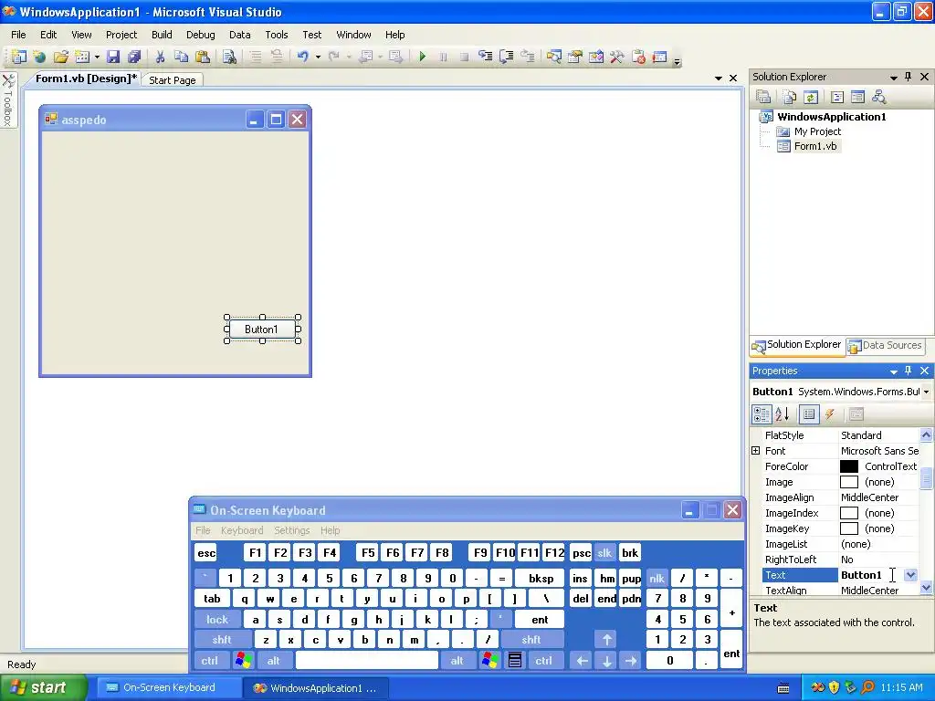The width and height of the screenshot is (935, 701).
Task: Toggle the nlk key on On-Screen Keyboard
Action: pyautogui.click(x=657, y=578)
